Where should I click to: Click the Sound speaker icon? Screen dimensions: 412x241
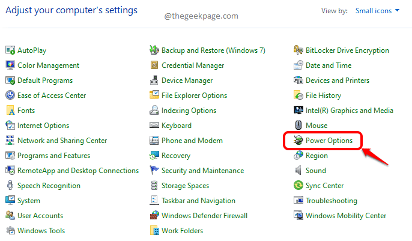(298, 171)
